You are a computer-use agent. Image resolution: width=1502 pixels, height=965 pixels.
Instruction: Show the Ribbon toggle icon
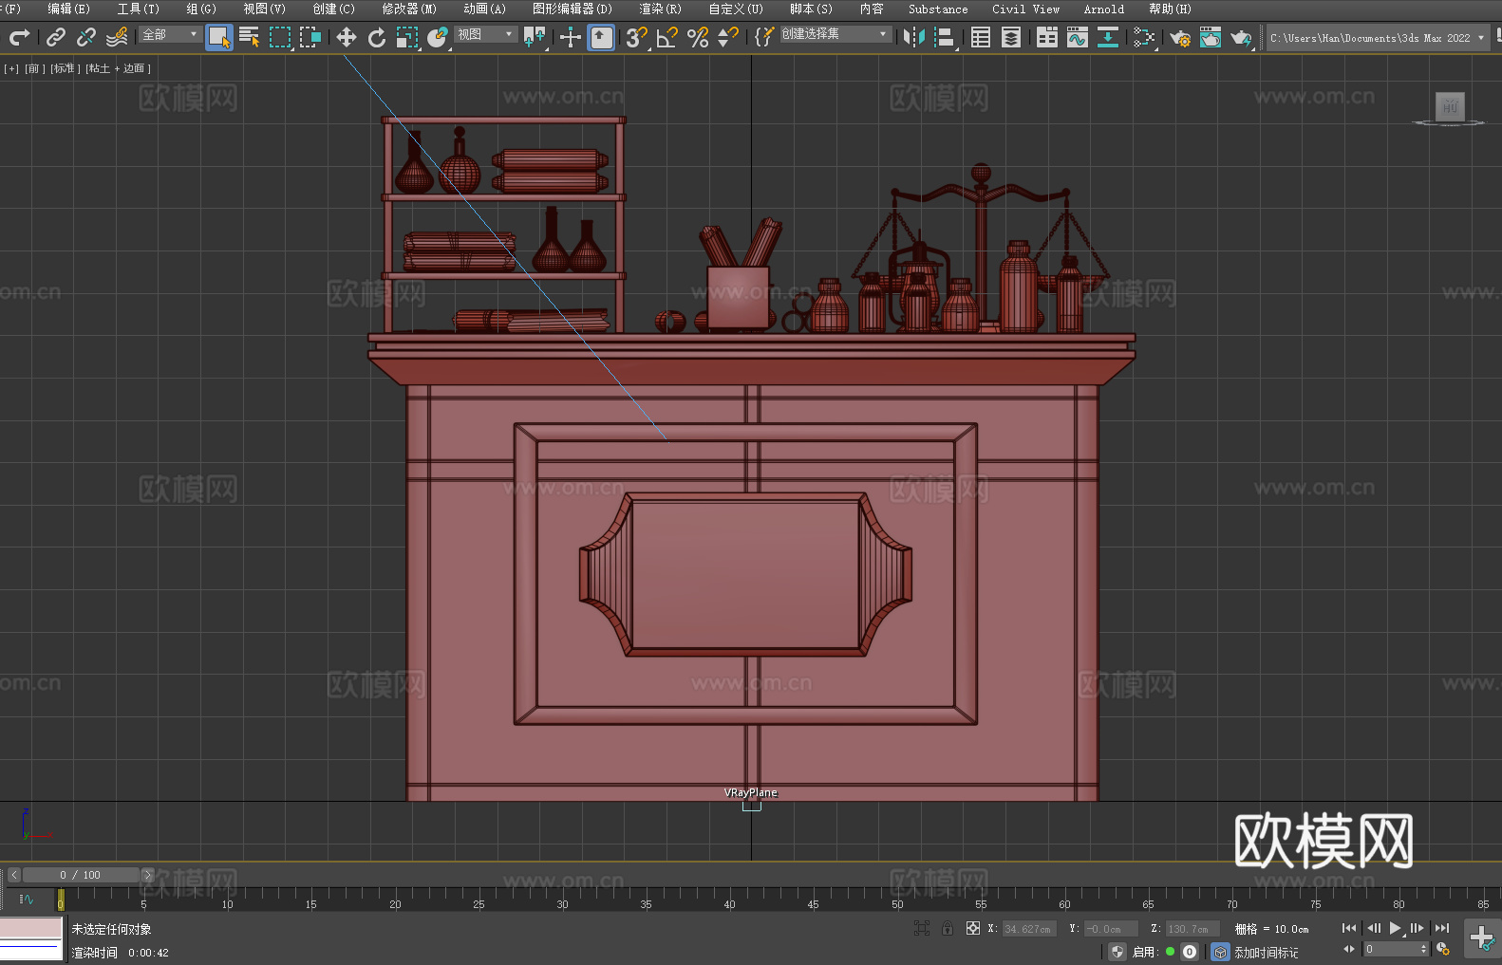(x=1047, y=37)
